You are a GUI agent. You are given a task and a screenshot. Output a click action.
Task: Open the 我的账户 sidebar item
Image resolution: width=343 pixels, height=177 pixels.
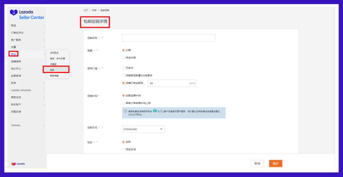[x=16, y=105]
